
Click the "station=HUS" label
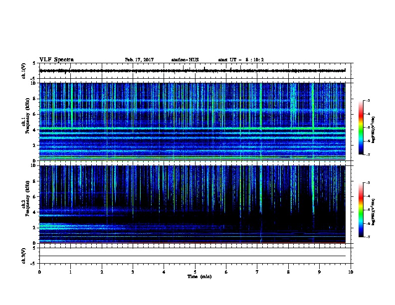pos(185,60)
